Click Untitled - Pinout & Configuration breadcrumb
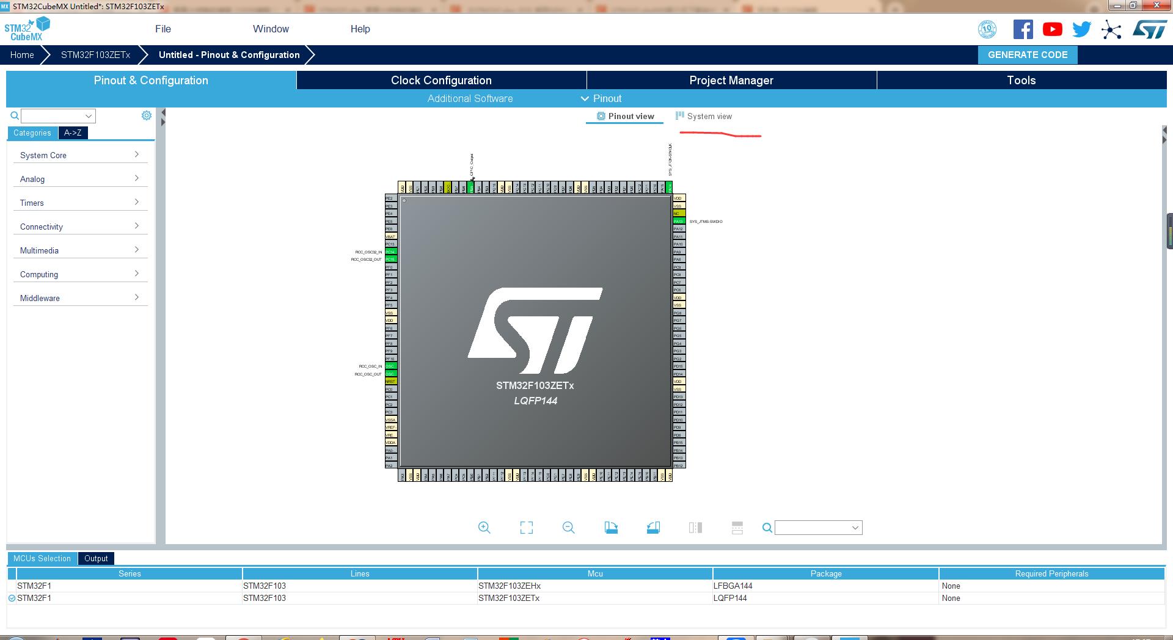 [229, 54]
